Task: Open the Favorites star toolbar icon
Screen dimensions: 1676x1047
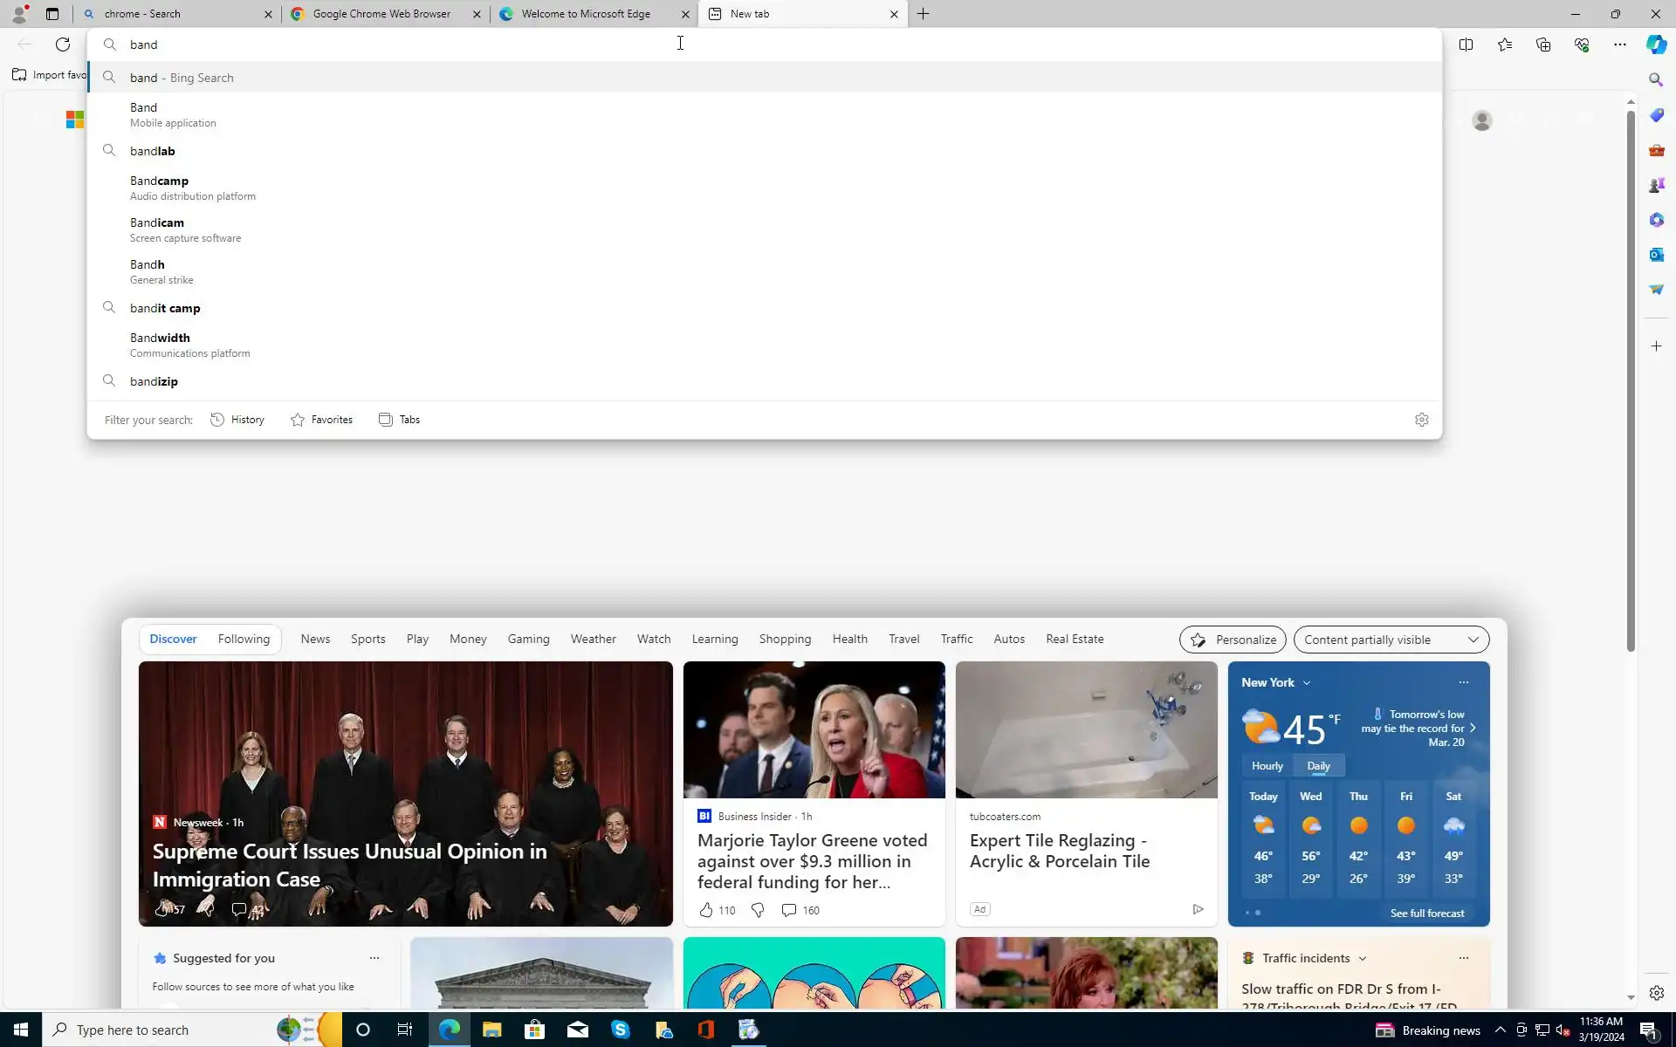Action: pyautogui.click(x=1504, y=44)
